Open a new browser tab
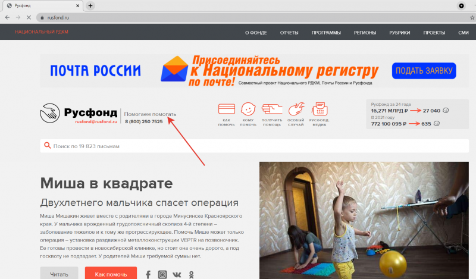The image size is (476, 279). pyautogui.click(x=90, y=6)
